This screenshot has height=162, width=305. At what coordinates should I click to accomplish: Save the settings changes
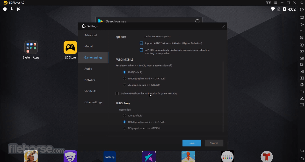pos(192,143)
